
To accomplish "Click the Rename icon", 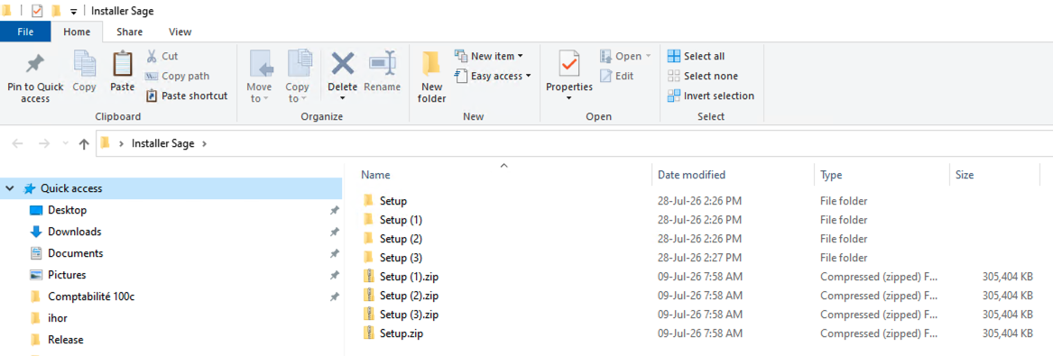I will pos(382,64).
